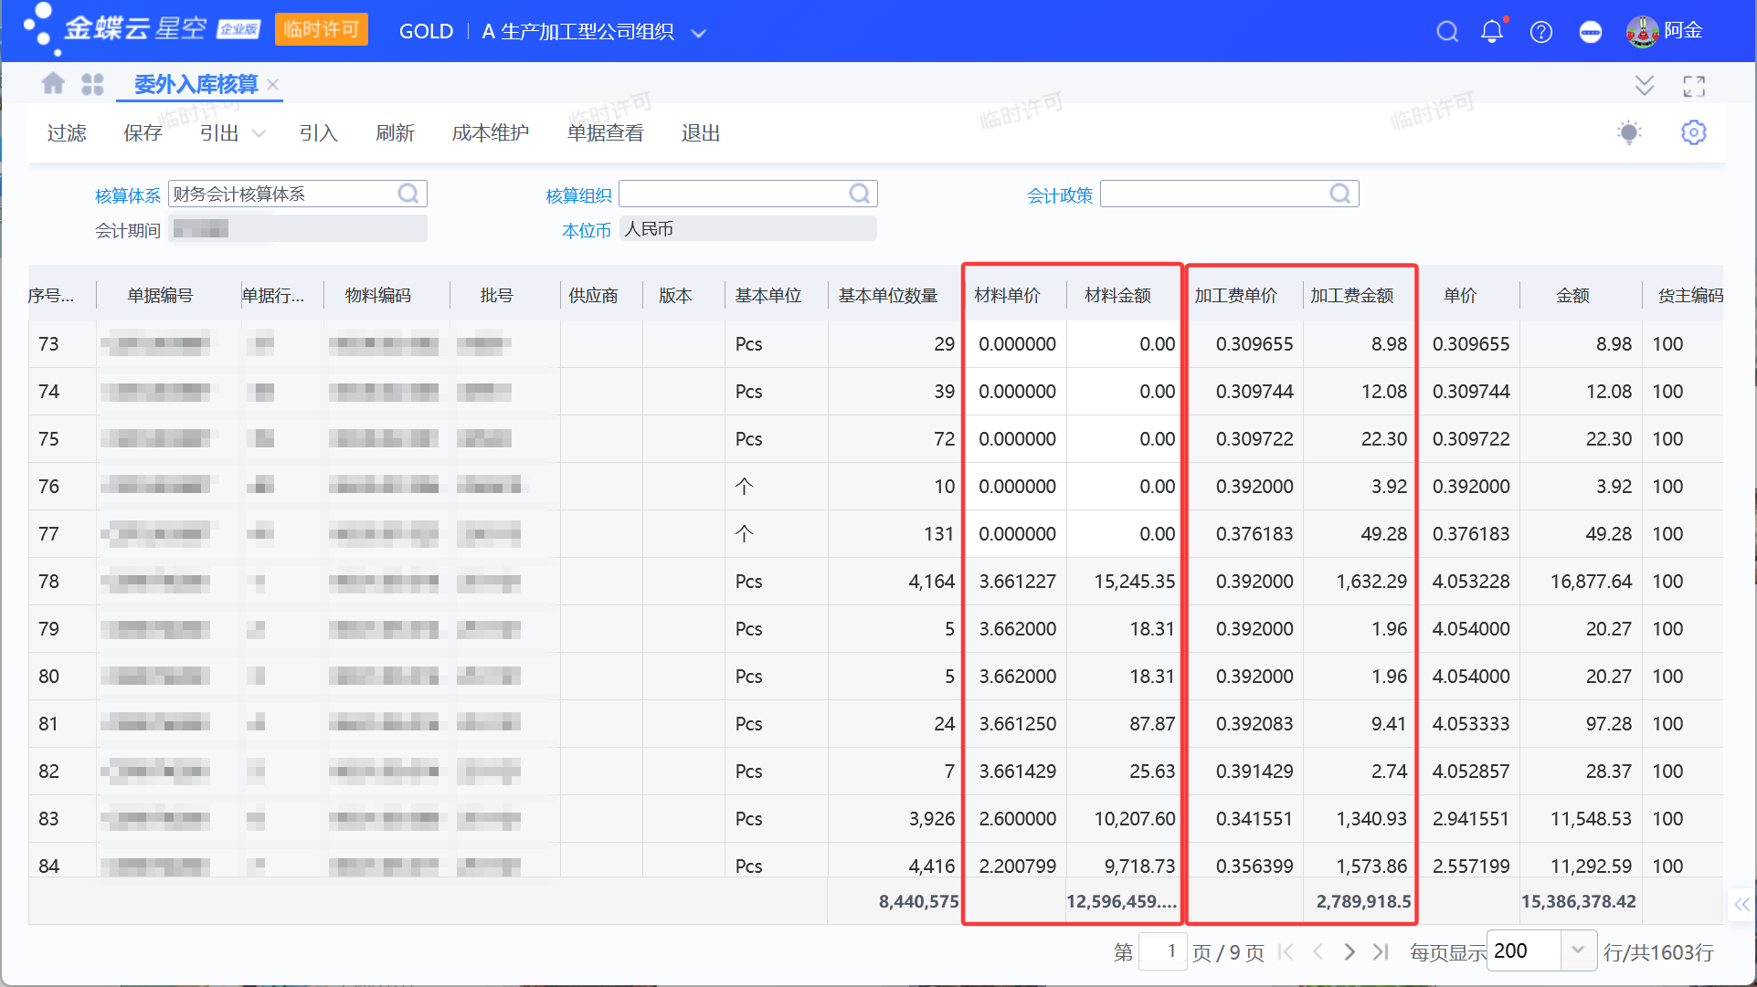This screenshot has height=987, width=1757.
Task: Expand the 引出 dropdown arrow
Action: coord(259,133)
